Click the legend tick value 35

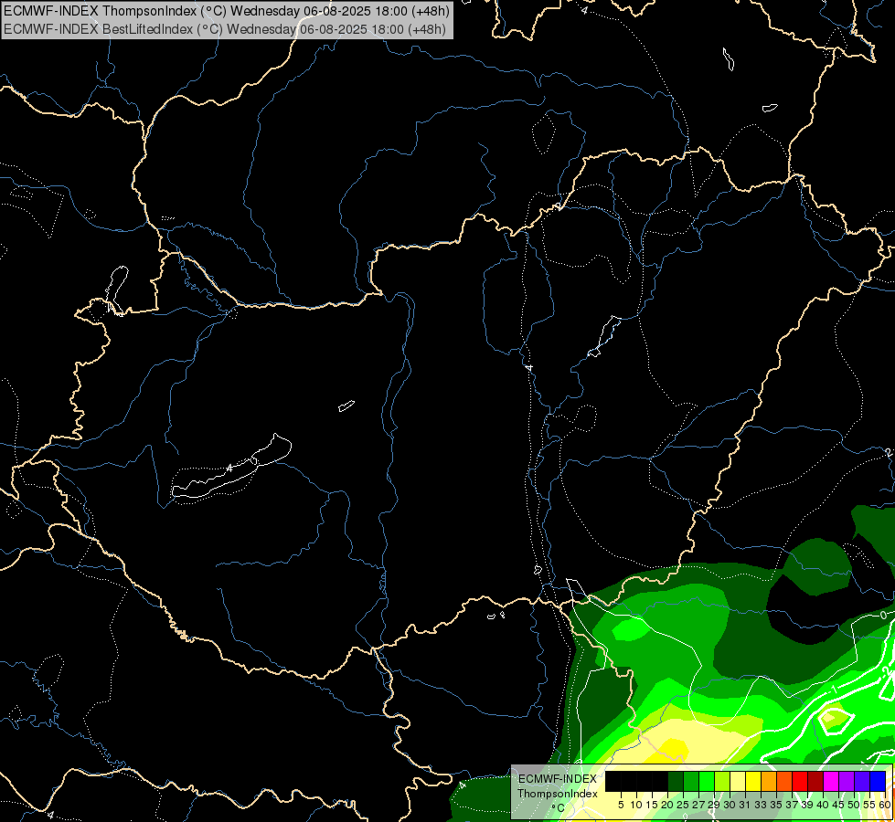pos(776,805)
